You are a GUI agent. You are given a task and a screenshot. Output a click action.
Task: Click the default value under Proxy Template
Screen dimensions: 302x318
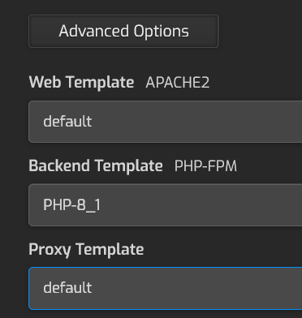point(67,287)
